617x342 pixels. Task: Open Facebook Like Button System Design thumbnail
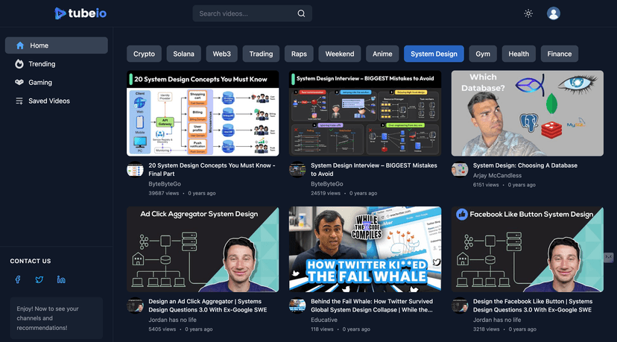coord(528,250)
